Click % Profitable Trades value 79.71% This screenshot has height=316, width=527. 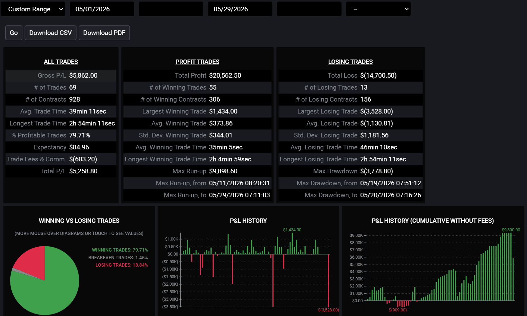click(x=80, y=135)
